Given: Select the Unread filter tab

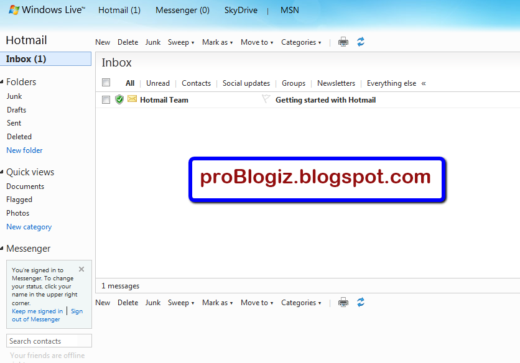Looking at the screenshot, I should point(158,83).
